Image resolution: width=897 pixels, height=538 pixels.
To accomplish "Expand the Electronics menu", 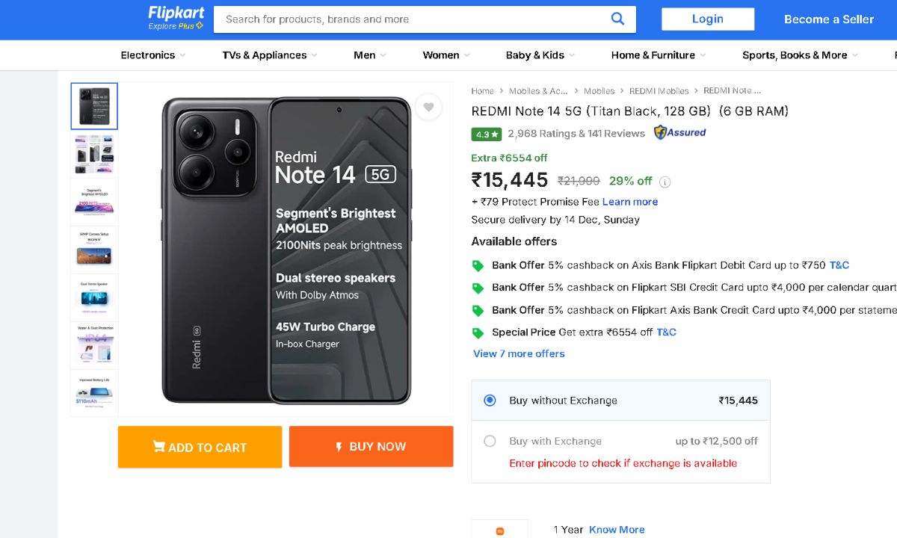I will coord(152,55).
